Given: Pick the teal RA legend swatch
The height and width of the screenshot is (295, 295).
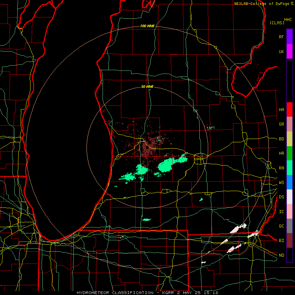Looking at the screenshot, I should tap(289, 168).
